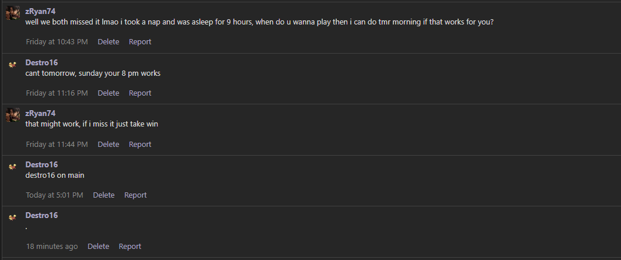Delete the comment posted 18 minutes ago
The image size is (621, 260).
pyautogui.click(x=98, y=246)
